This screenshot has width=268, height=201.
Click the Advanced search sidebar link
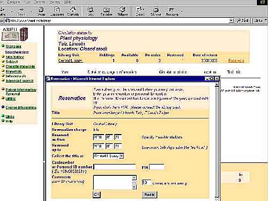tap(19, 81)
